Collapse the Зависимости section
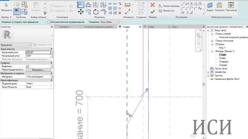 (51, 49)
